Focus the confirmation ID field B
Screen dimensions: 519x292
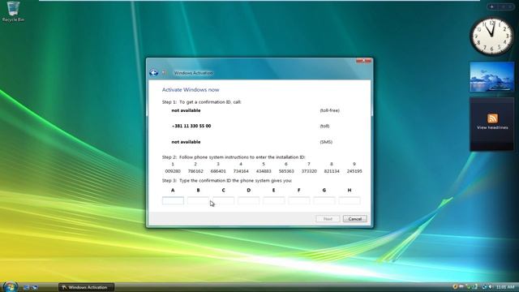(198, 200)
